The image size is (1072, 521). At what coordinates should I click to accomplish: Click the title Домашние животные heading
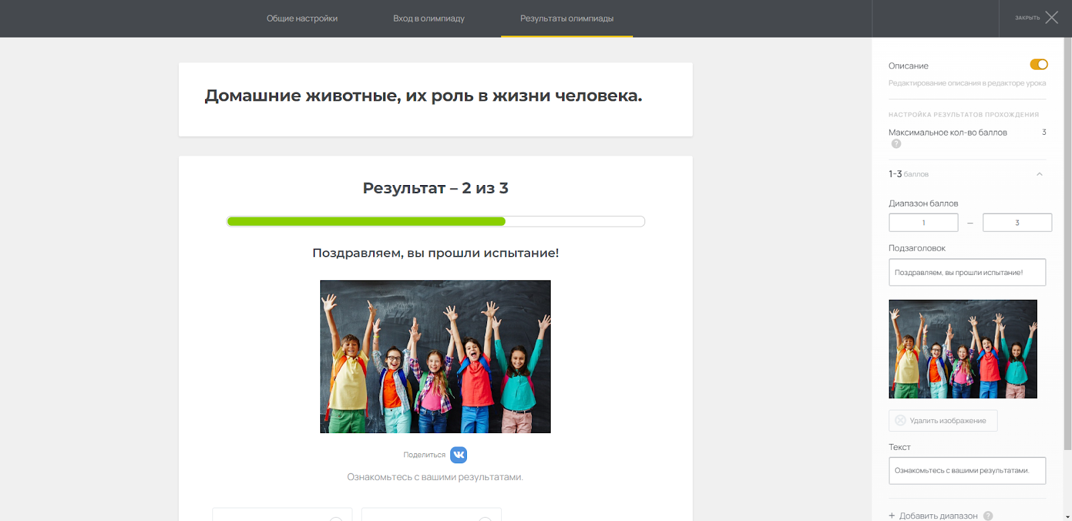point(423,96)
